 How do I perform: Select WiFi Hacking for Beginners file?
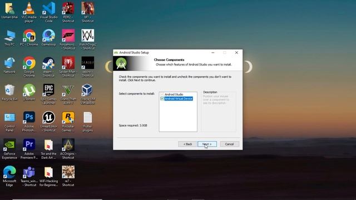pos(48,172)
